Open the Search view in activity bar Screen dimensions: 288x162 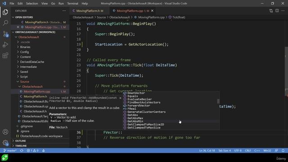(x=5, y=23)
